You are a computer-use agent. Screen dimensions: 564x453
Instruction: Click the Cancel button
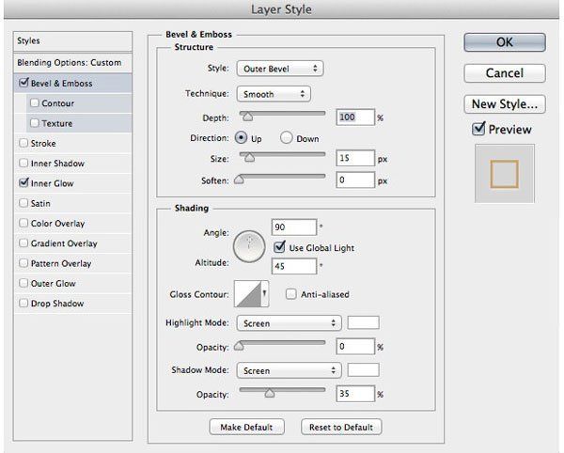[x=505, y=73]
